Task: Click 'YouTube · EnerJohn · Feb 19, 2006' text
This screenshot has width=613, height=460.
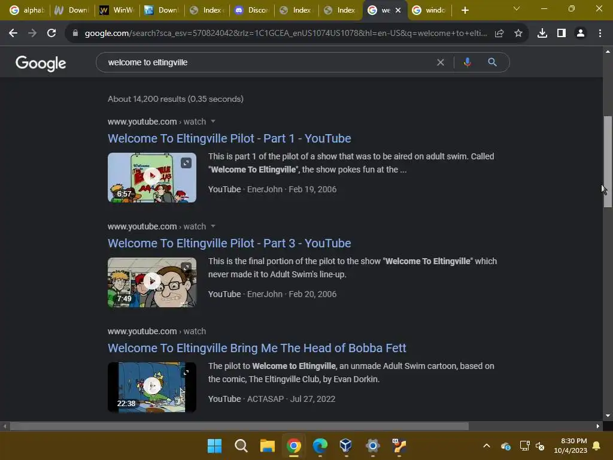Action: point(272,189)
